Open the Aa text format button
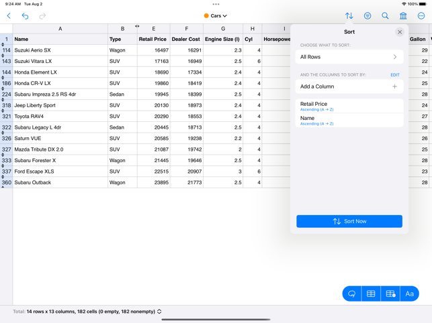Viewport: 432px width, 323px height. (x=409, y=294)
